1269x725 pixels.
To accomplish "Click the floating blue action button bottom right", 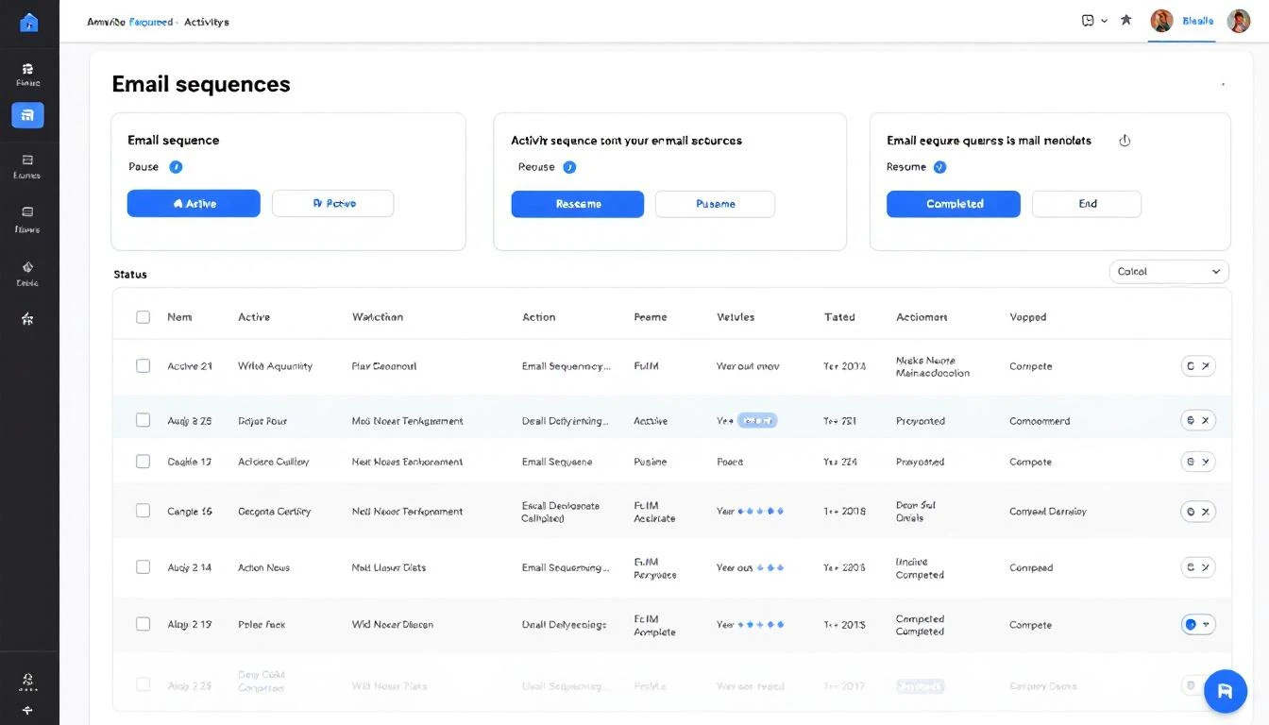I will pos(1225,691).
